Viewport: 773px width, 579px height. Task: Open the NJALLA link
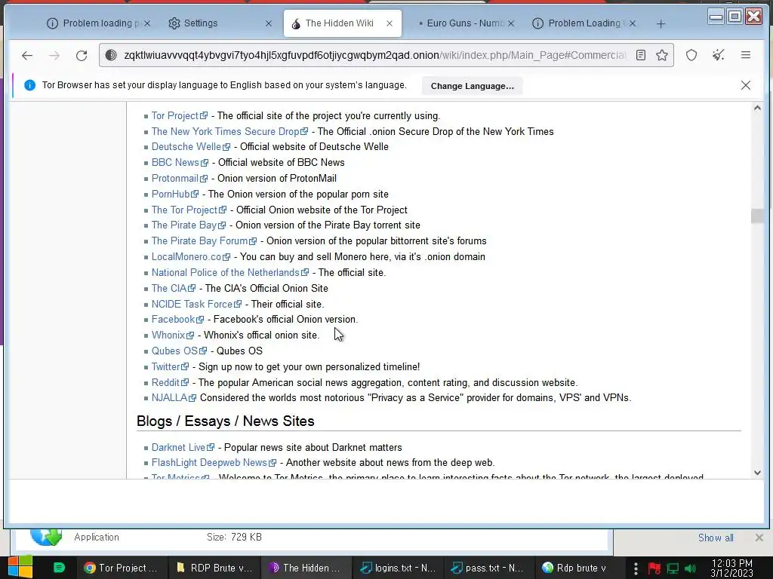174,397
